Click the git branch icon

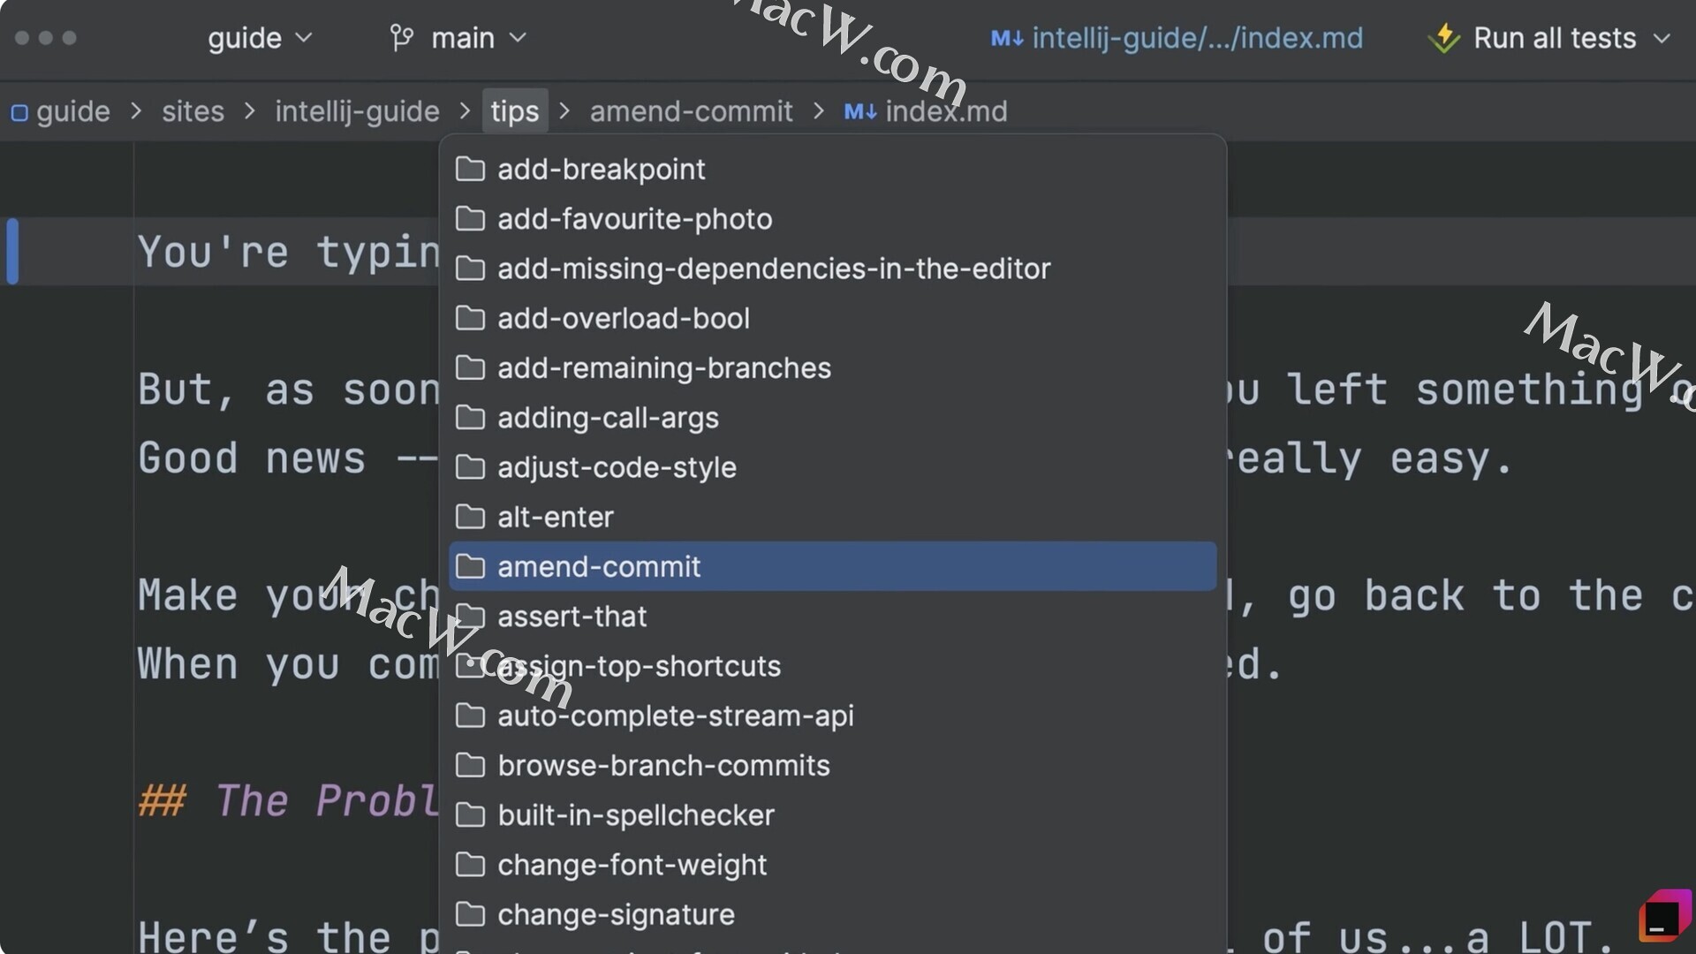click(x=402, y=38)
